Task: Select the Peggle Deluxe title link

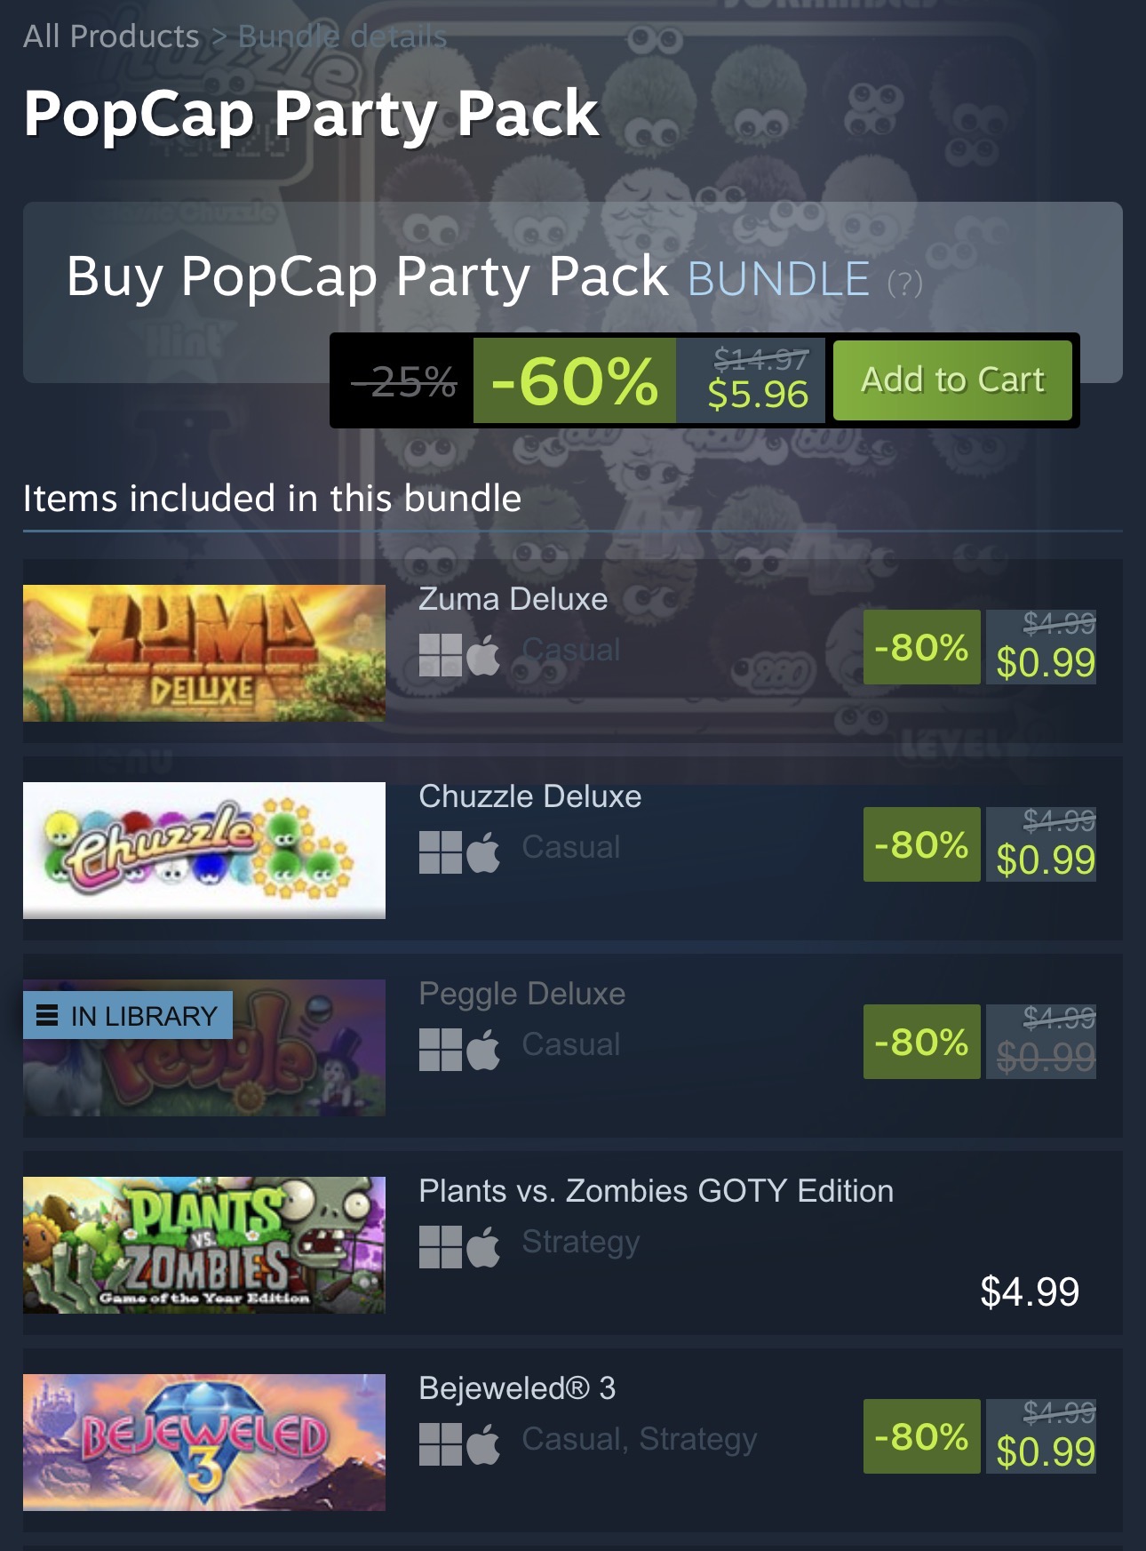Action: pos(522,994)
